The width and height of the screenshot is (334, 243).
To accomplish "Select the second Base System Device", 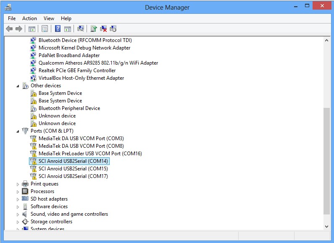I will click(x=60, y=101).
